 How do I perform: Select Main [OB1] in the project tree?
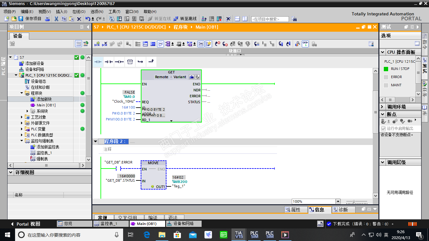[x=46, y=105]
